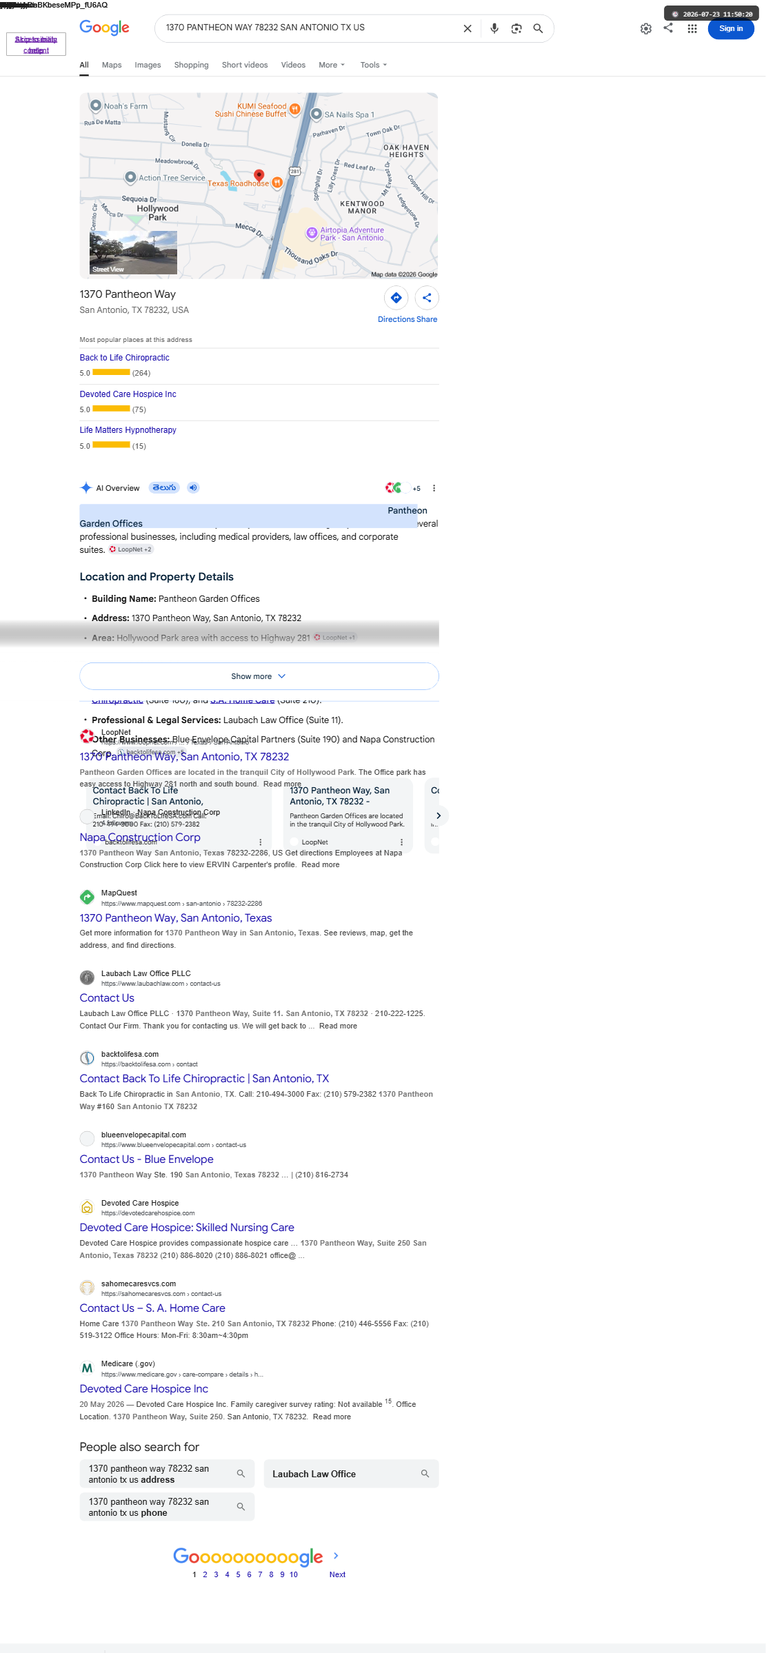Click Airtopia Adventure Park map marker
The width and height of the screenshot is (775, 1653).
click(312, 233)
